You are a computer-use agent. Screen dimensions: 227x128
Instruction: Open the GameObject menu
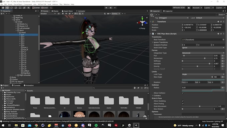pos(18,4)
